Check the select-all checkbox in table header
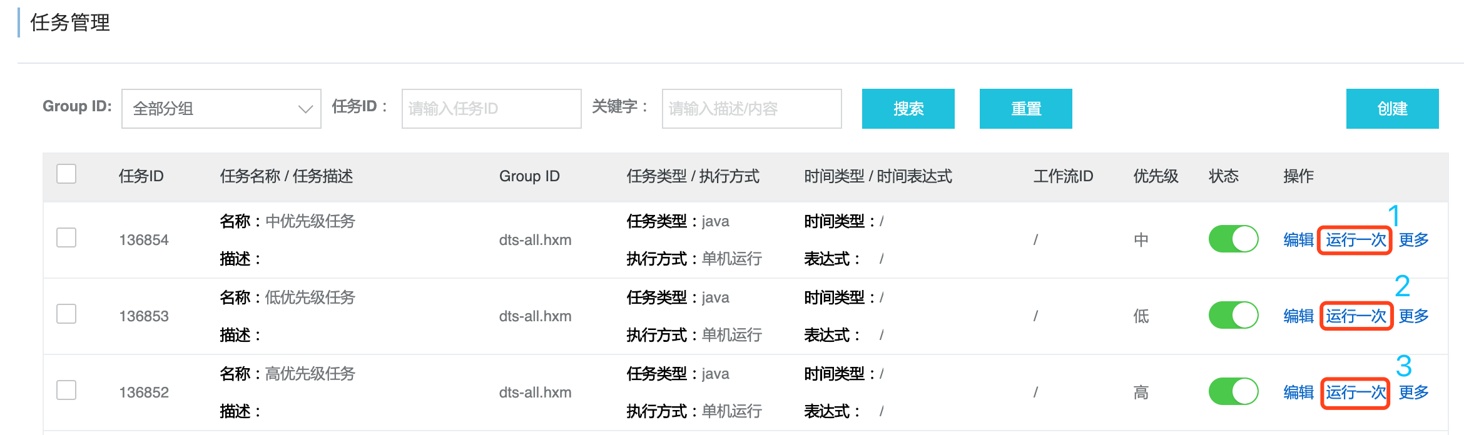This screenshot has width=1464, height=435. pyautogui.click(x=66, y=174)
